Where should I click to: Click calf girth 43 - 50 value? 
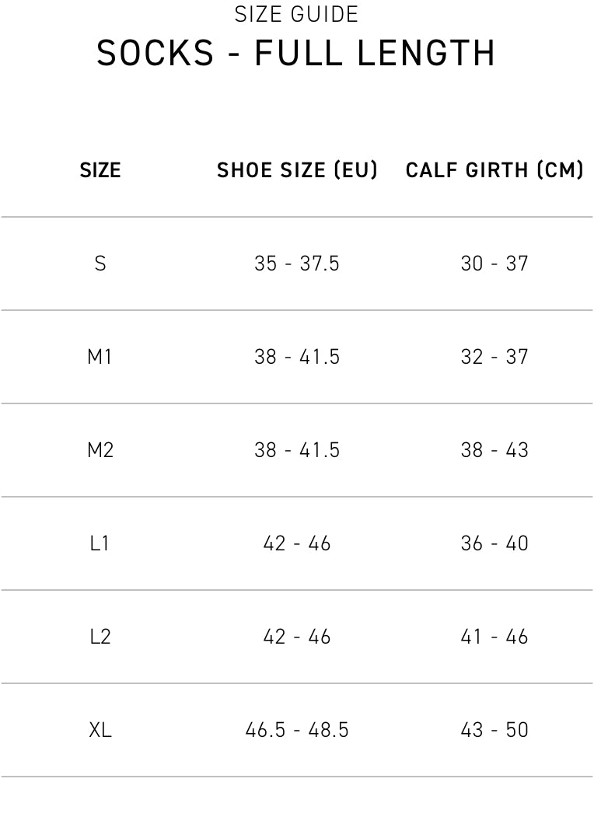[x=494, y=730]
